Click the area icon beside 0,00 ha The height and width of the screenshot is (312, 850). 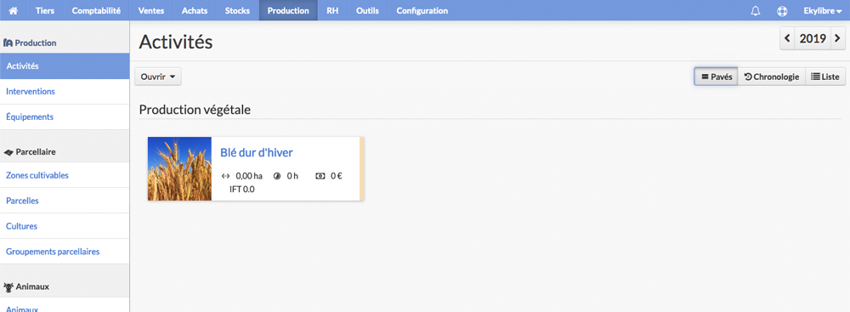coord(226,176)
